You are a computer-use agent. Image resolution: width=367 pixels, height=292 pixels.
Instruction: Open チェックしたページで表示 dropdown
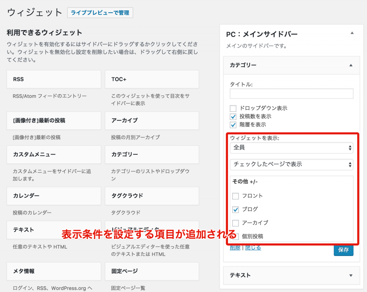[x=291, y=164]
